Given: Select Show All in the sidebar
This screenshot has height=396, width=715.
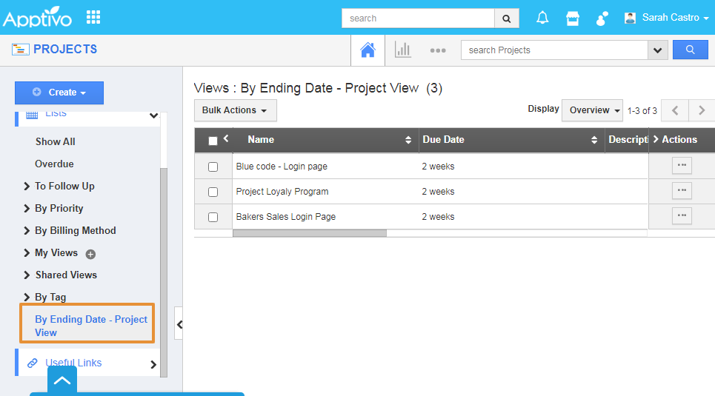Looking at the screenshot, I should click(x=55, y=141).
